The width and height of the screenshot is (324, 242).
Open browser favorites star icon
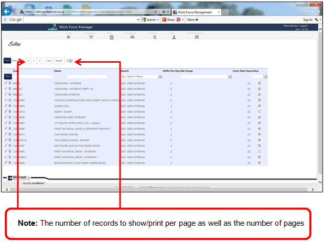(x=312, y=11)
